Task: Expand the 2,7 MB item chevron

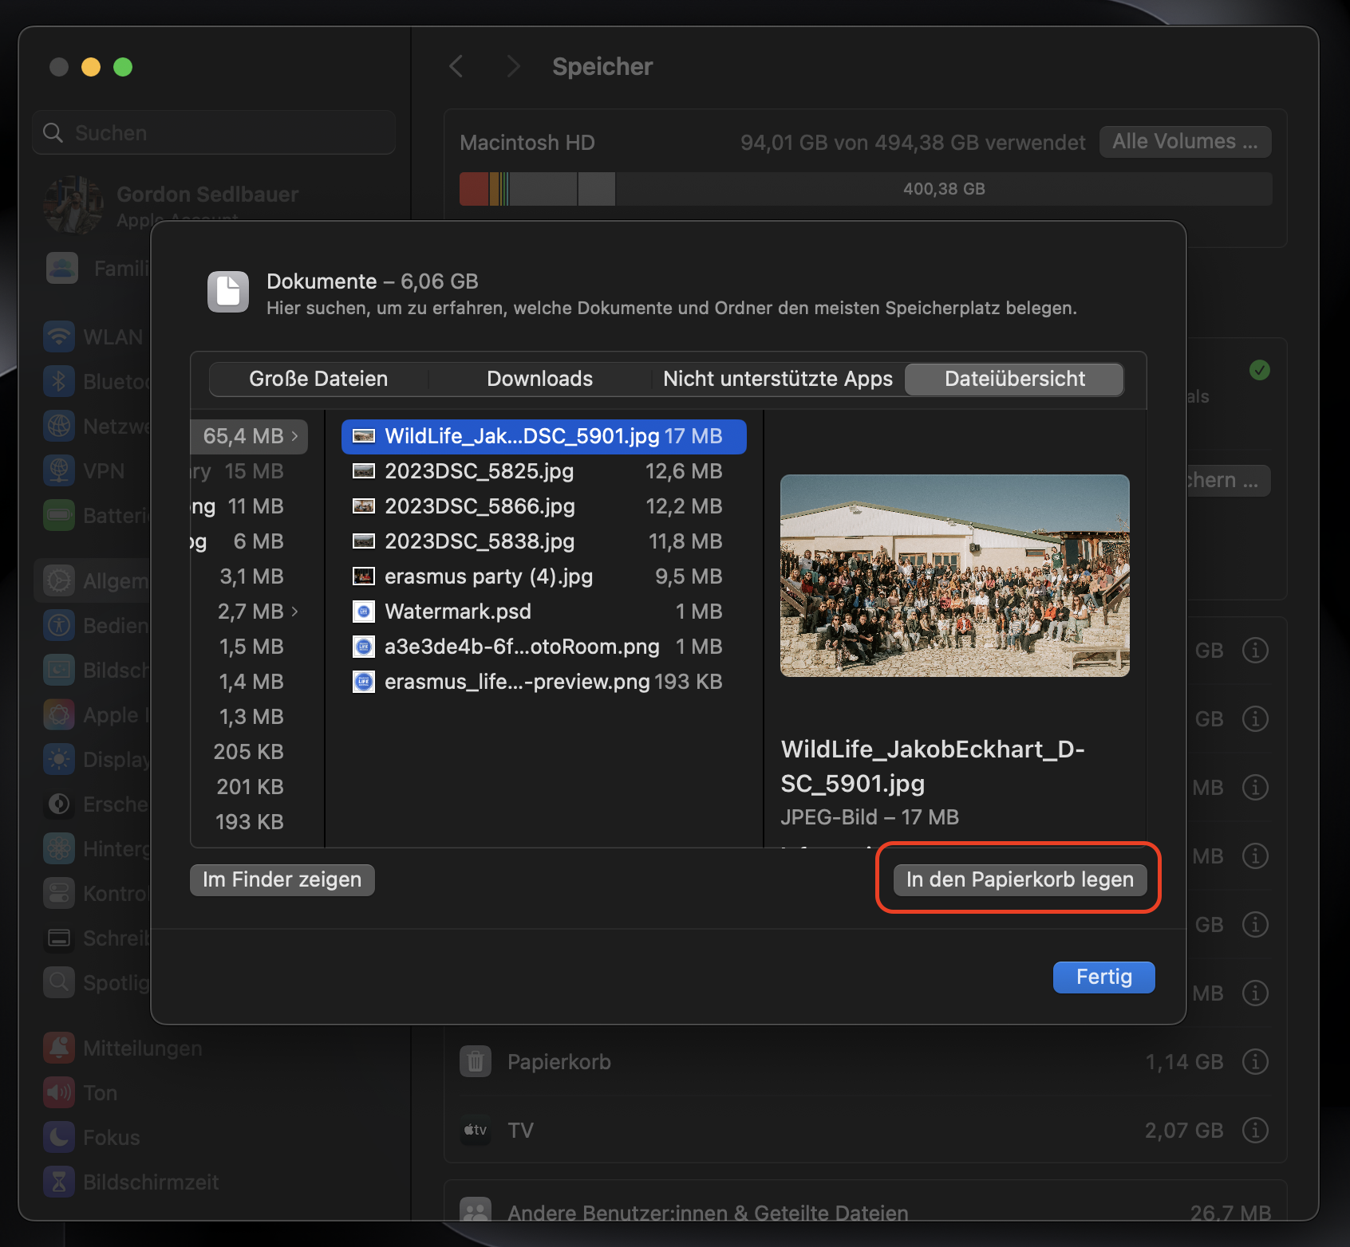Action: click(296, 612)
